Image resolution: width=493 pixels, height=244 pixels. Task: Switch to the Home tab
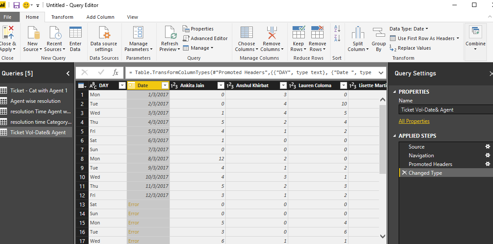tap(32, 17)
